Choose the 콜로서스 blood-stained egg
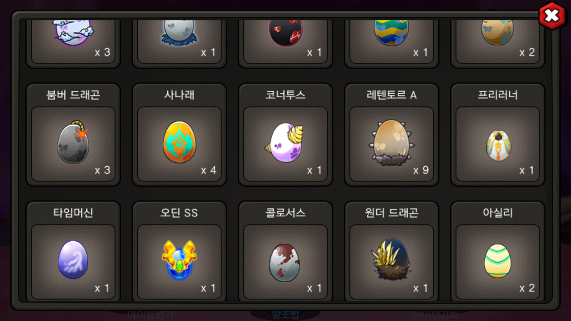 285,262
